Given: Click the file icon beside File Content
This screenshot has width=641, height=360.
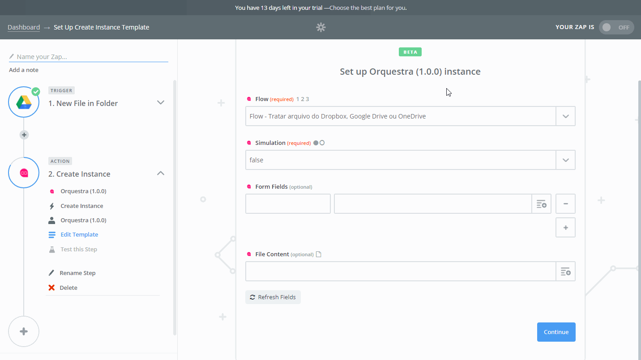Looking at the screenshot, I should click(319, 254).
